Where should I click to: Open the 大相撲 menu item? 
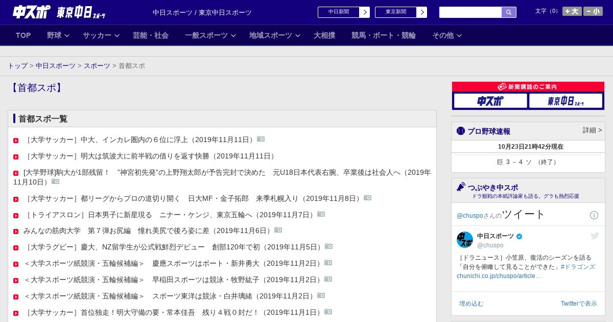324,35
